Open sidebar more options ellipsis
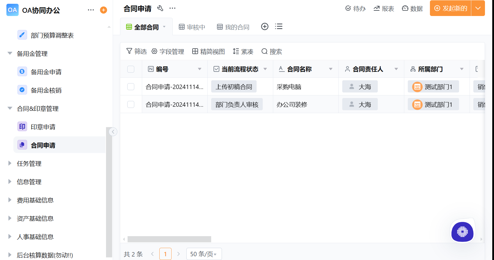 click(x=91, y=10)
